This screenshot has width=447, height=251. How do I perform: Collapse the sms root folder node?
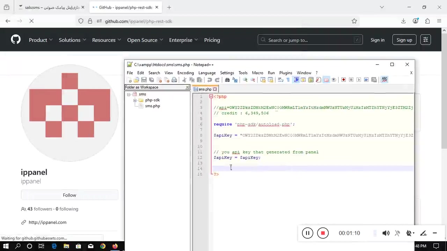pyautogui.click(x=129, y=94)
